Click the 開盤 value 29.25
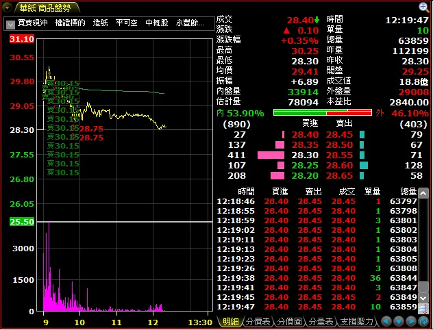Image resolution: width=433 pixels, height=330 pixels. coord(415,72)
